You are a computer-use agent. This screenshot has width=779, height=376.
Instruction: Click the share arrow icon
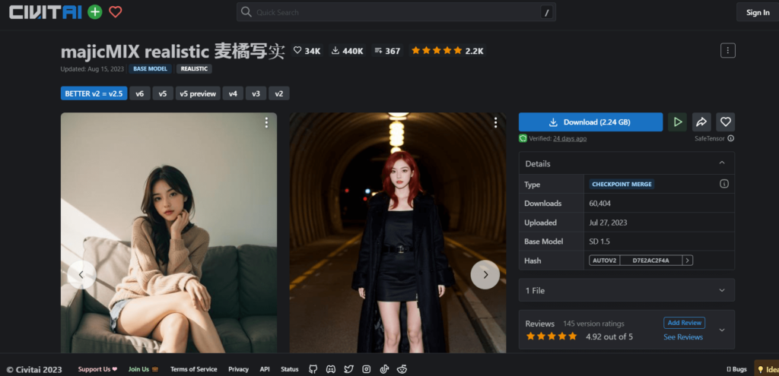tap(701, 122)
